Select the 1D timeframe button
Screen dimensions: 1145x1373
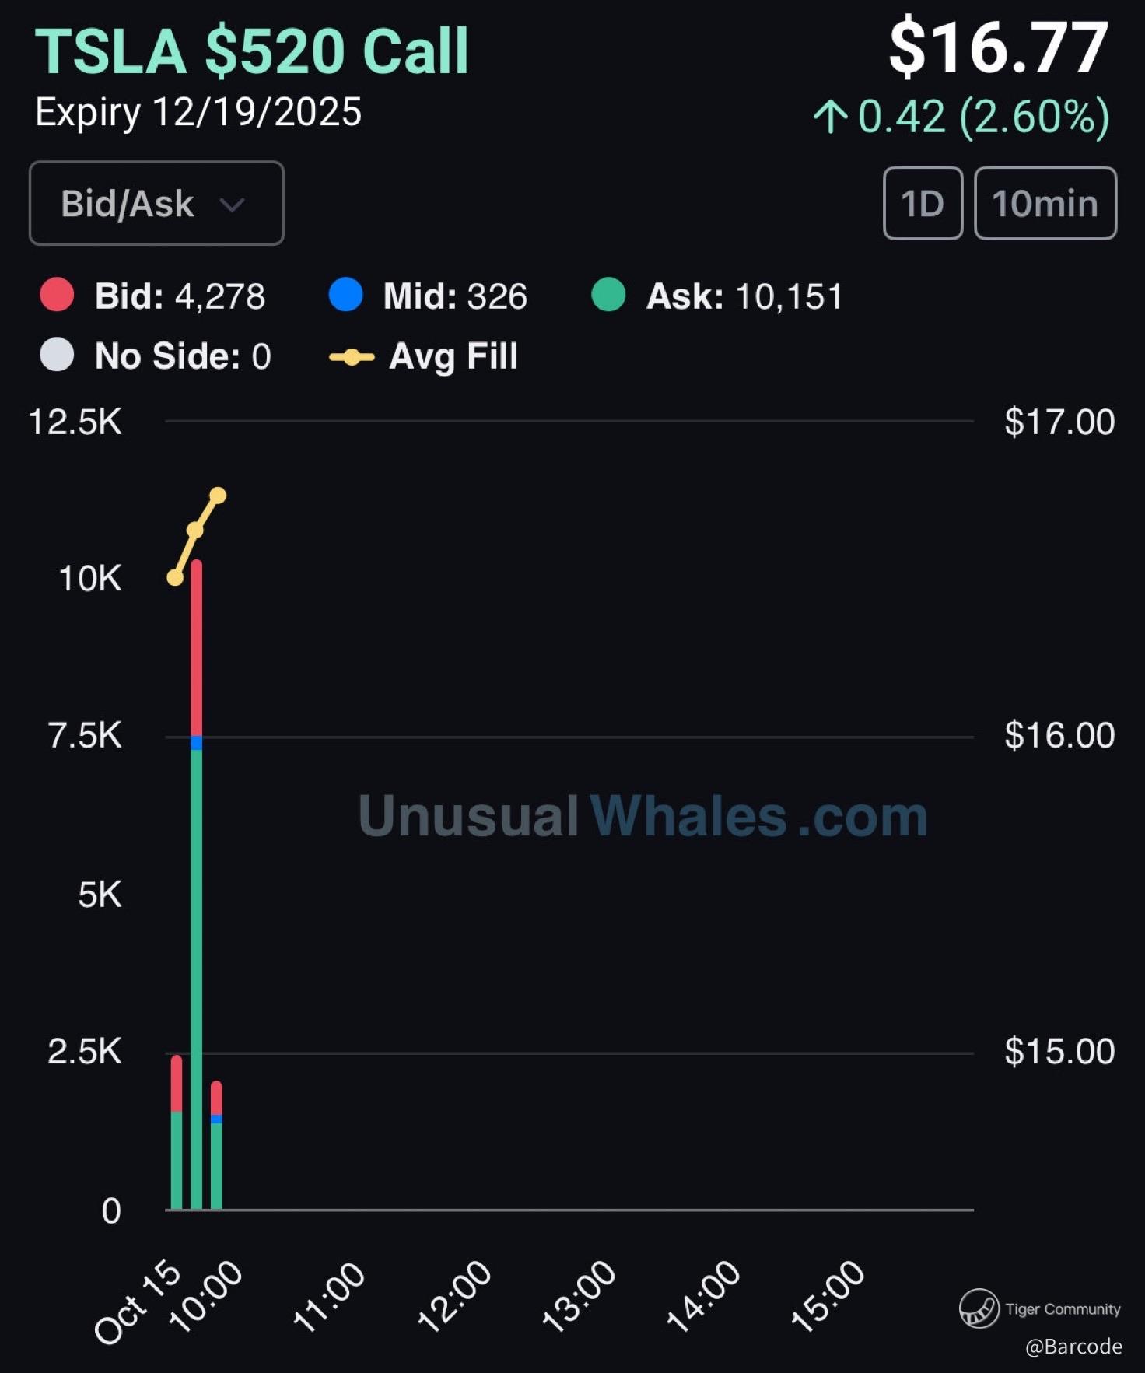[x=923, y=204]
